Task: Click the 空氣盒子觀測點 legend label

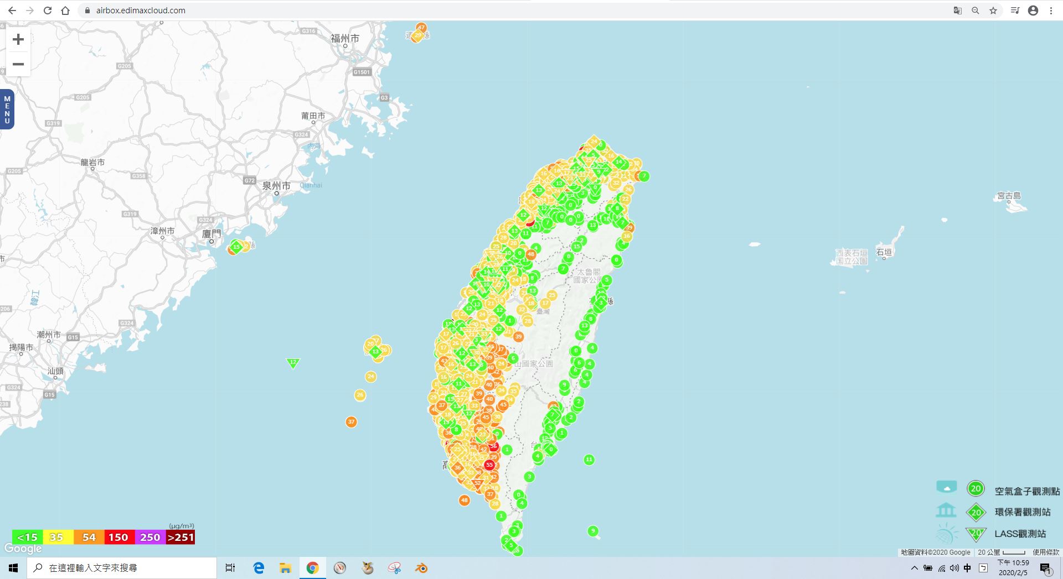Action: [x=1027, y=491]
